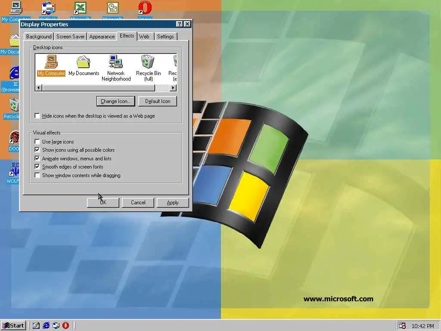This screenshot has height=331, width=441.
Task: Select Recycle Bin (full) icon in the list
Action: point(148,68)
